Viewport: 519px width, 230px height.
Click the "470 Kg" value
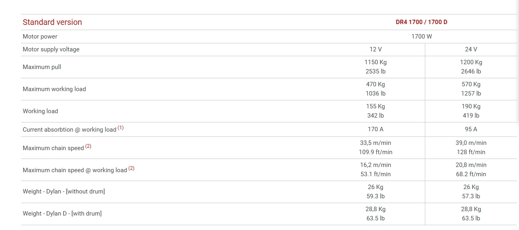(x=375, y=84)
